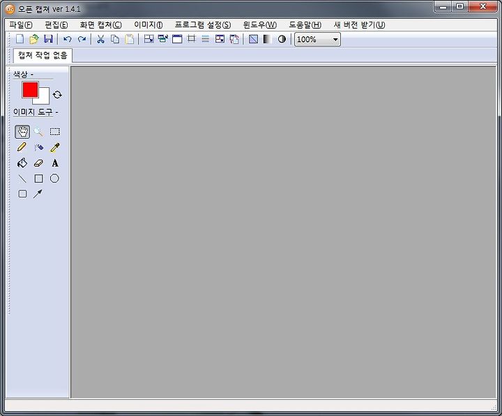Click the orange app icon in title bar

[x=10, y=9]
